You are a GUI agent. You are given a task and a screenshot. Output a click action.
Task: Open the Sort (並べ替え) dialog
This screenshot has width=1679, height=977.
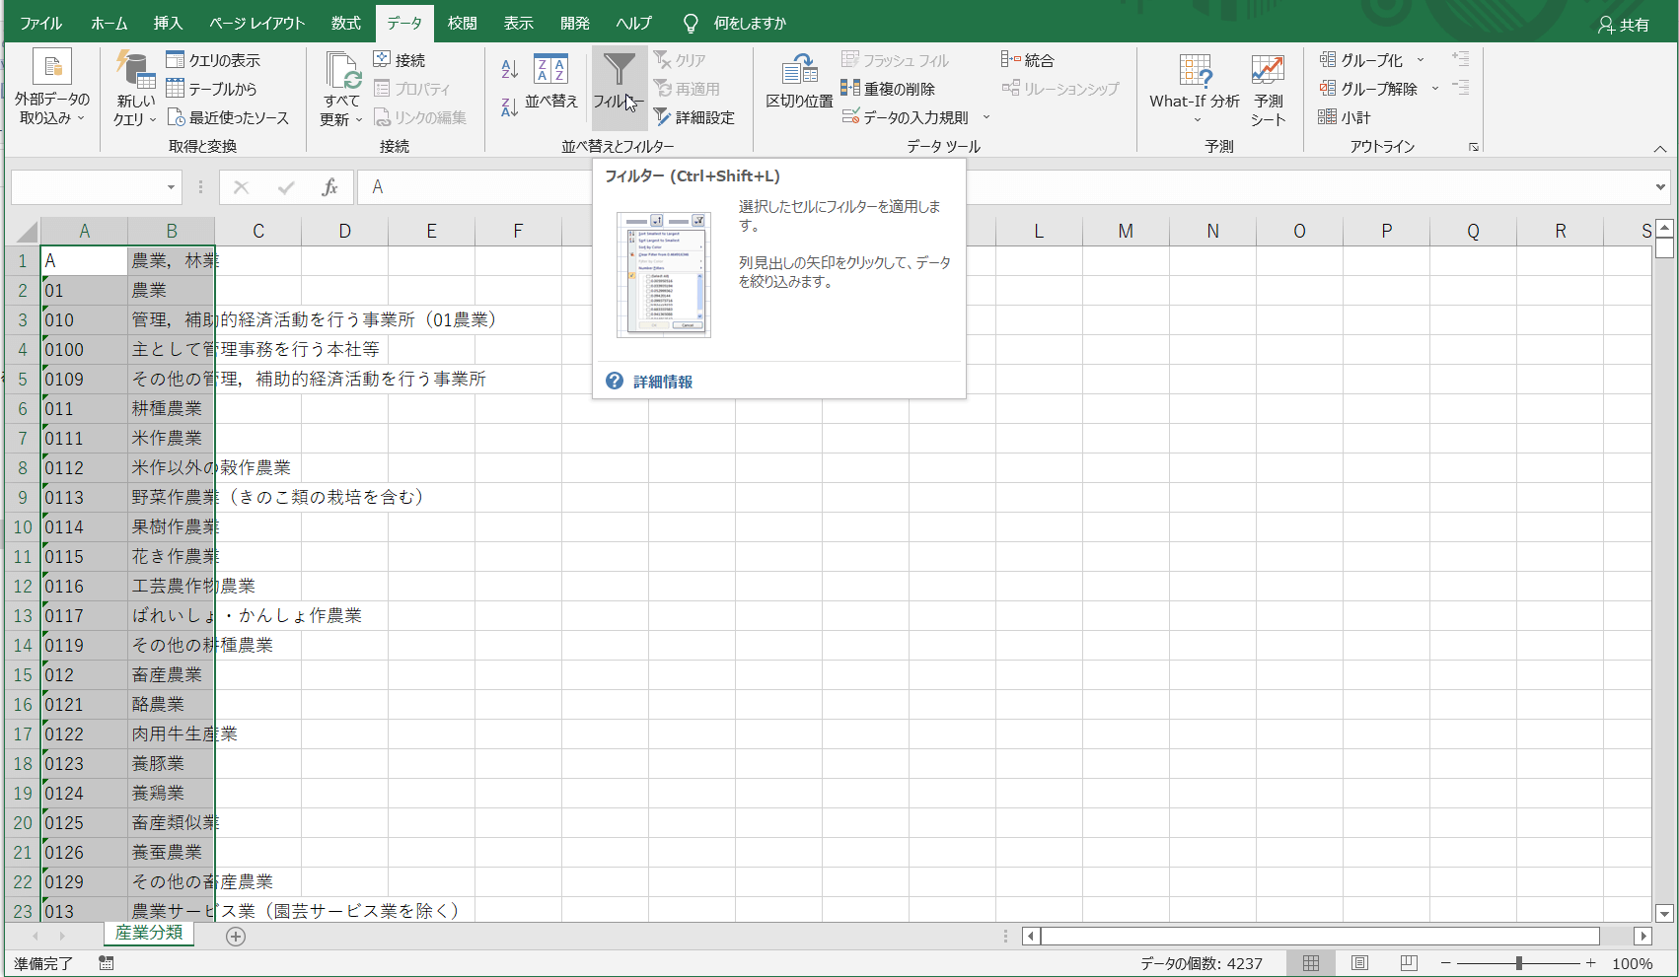click(550, 83)
